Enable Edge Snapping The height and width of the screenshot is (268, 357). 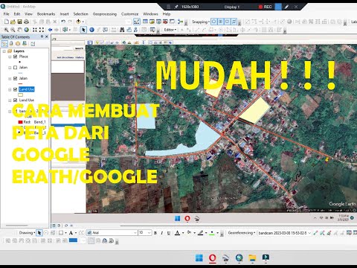[234, 22]
